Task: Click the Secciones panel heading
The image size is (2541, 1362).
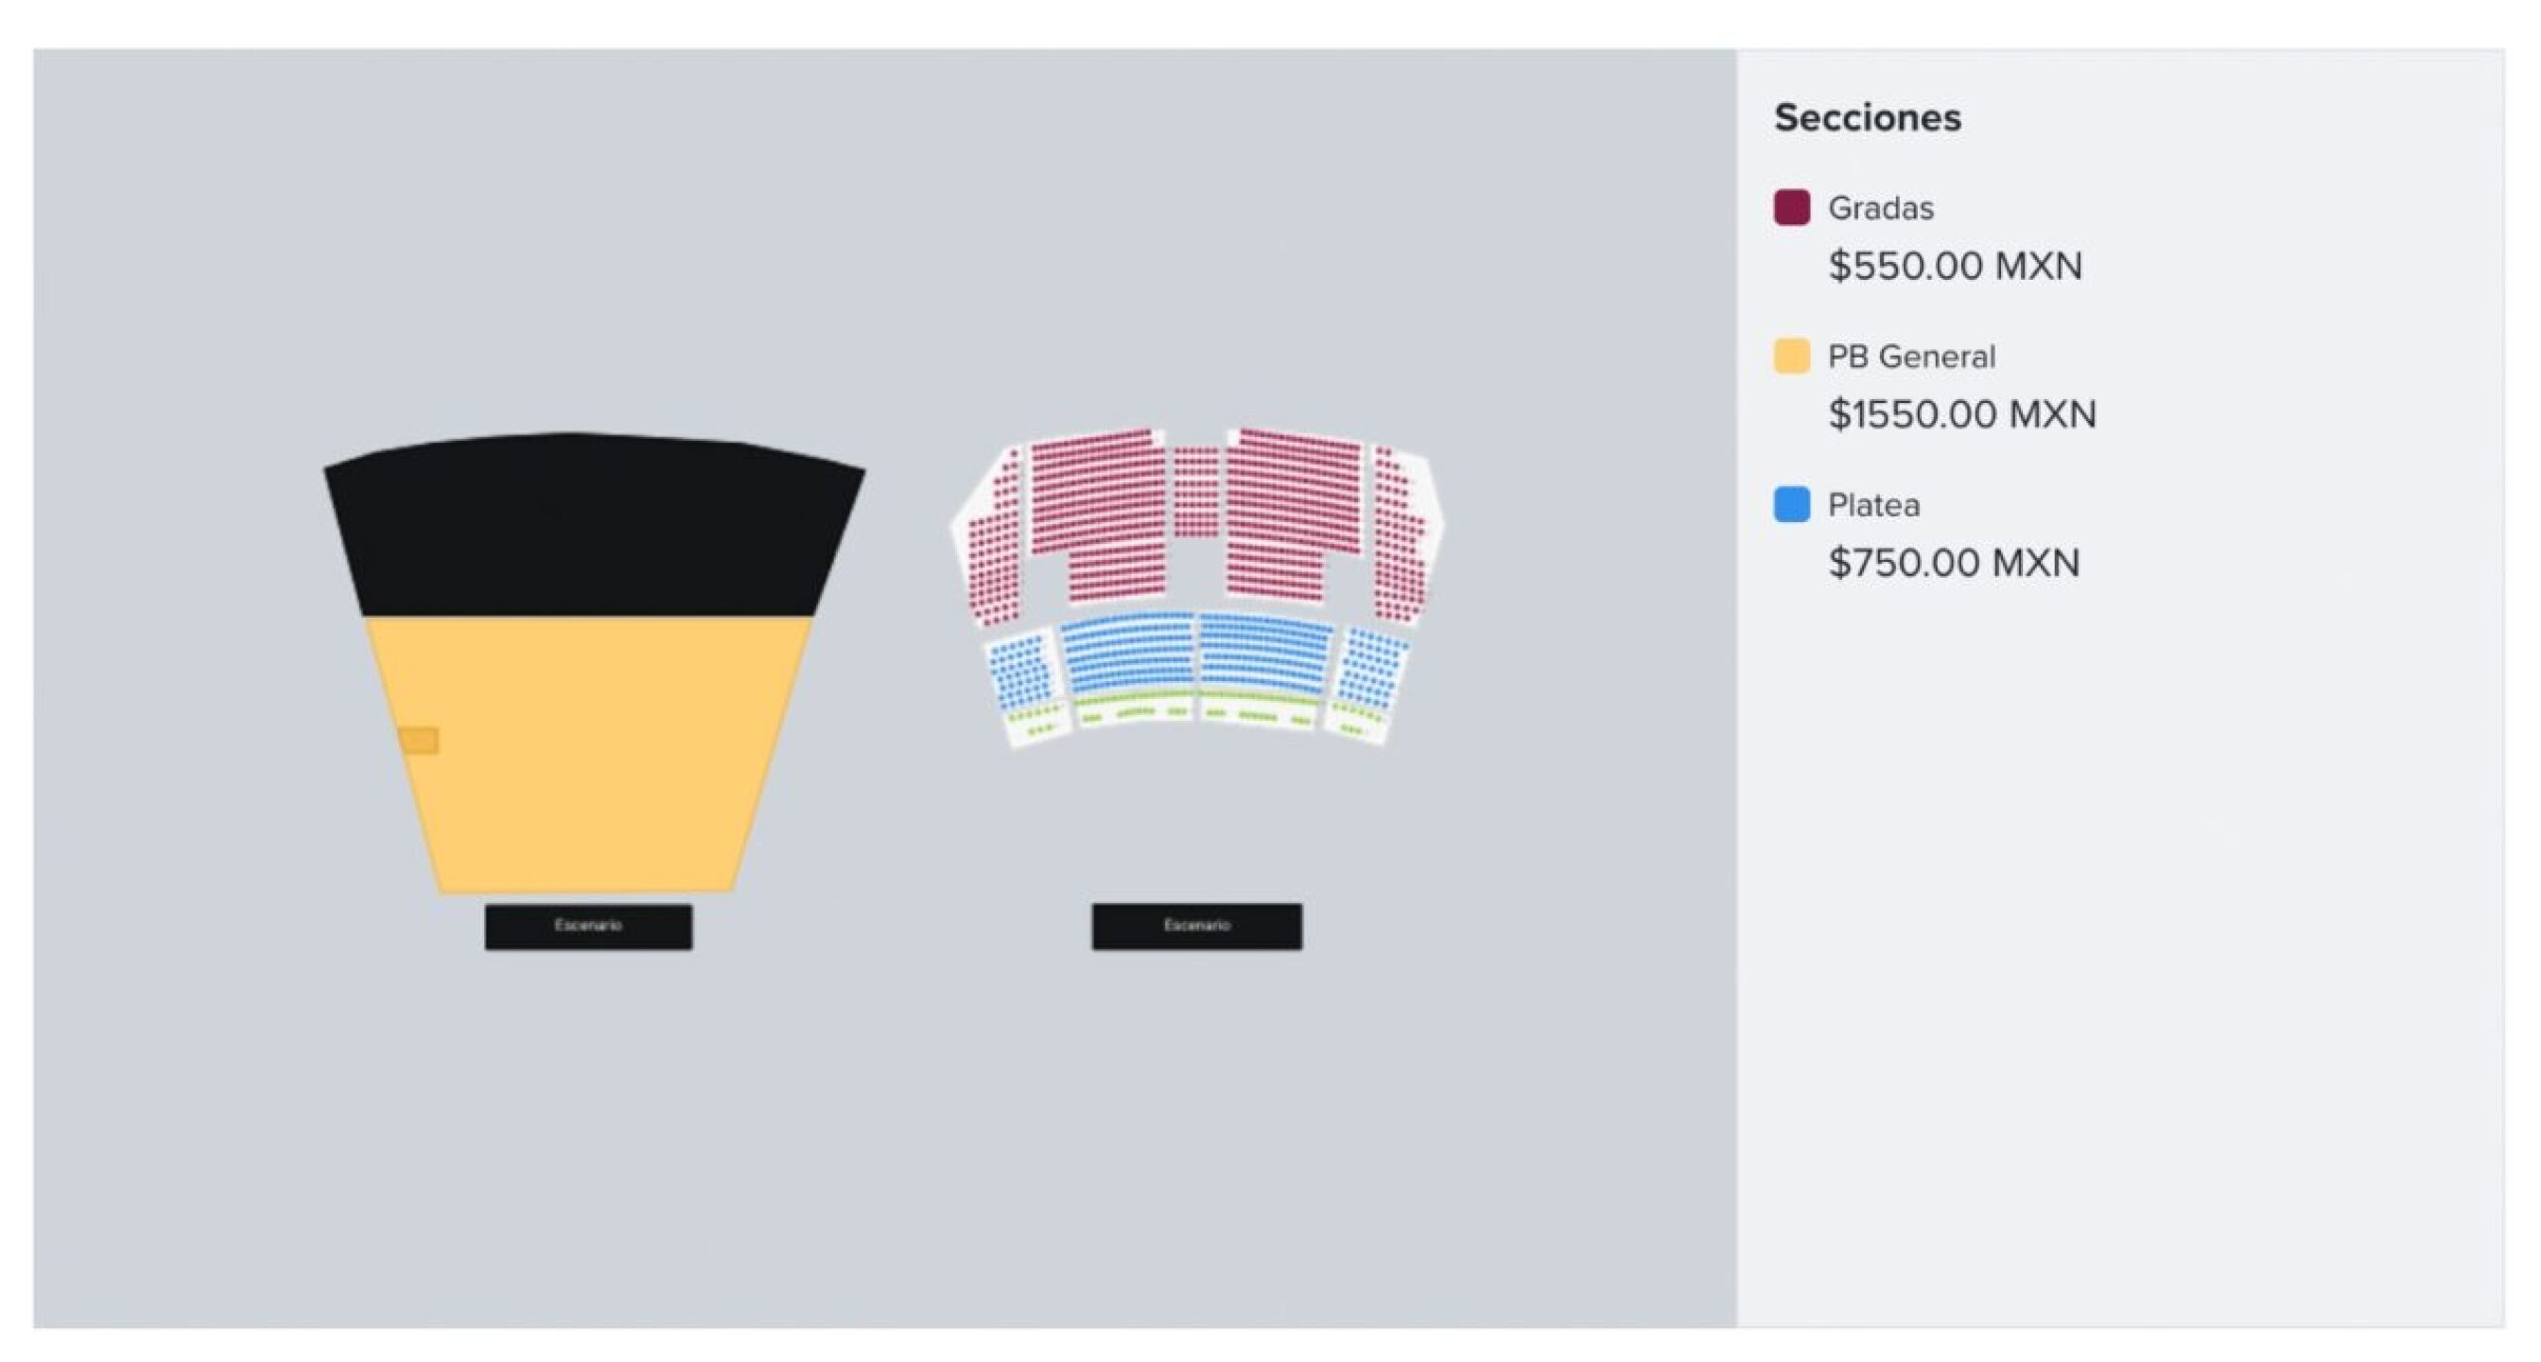Action: coord(1868,117)
